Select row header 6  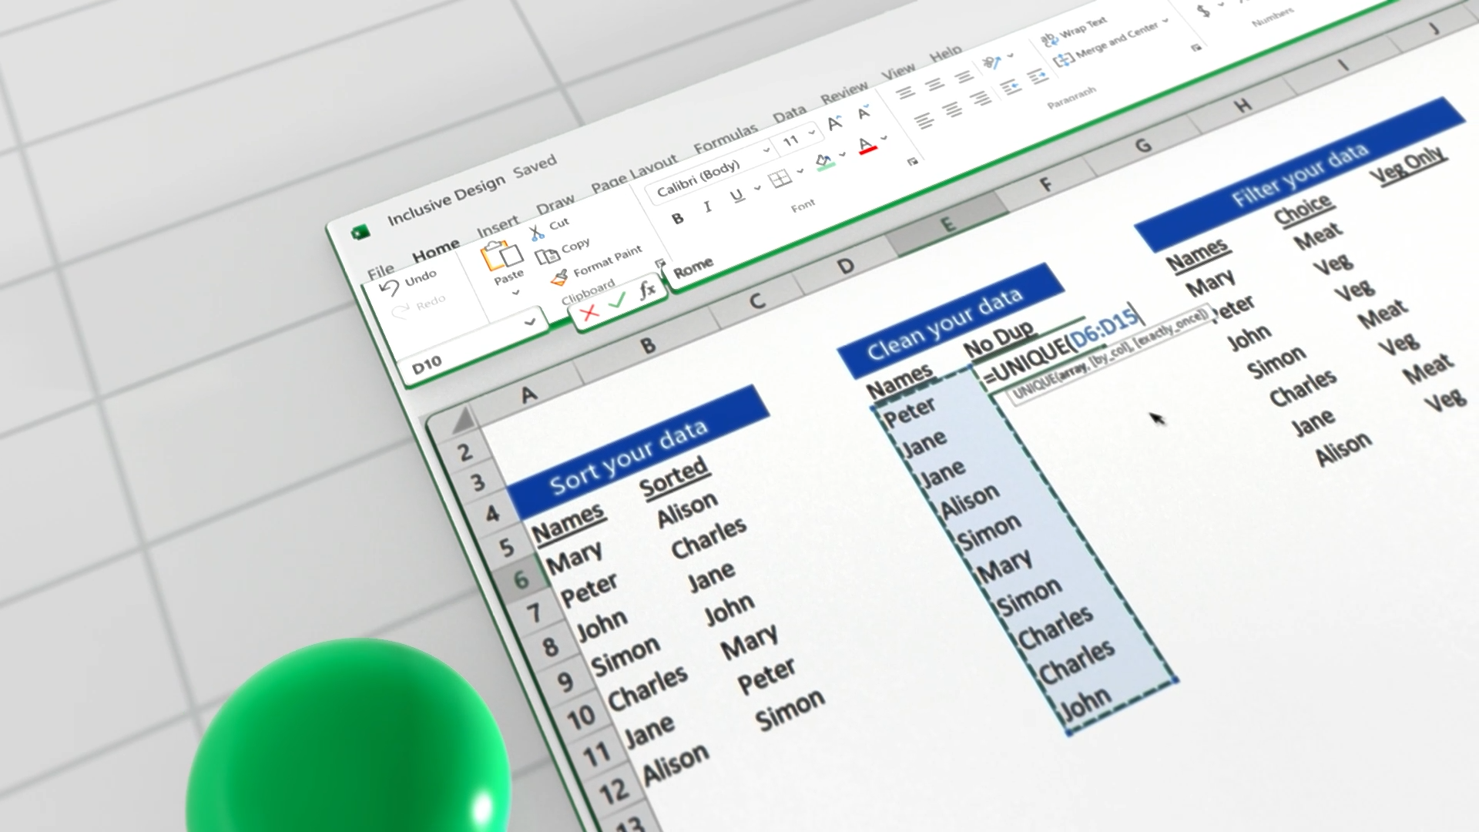[x=521, y=579]
